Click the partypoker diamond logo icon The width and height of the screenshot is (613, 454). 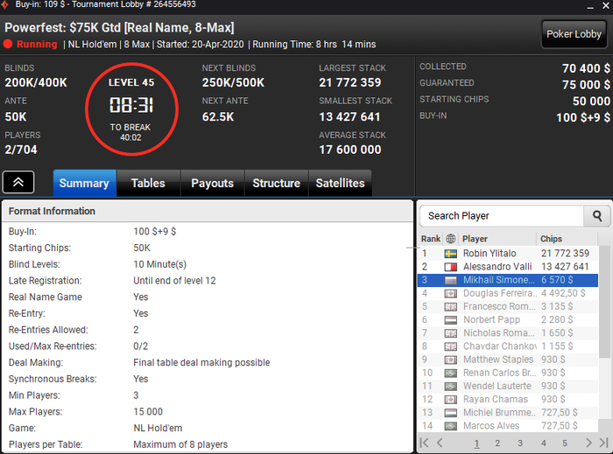tap(4, 4)
